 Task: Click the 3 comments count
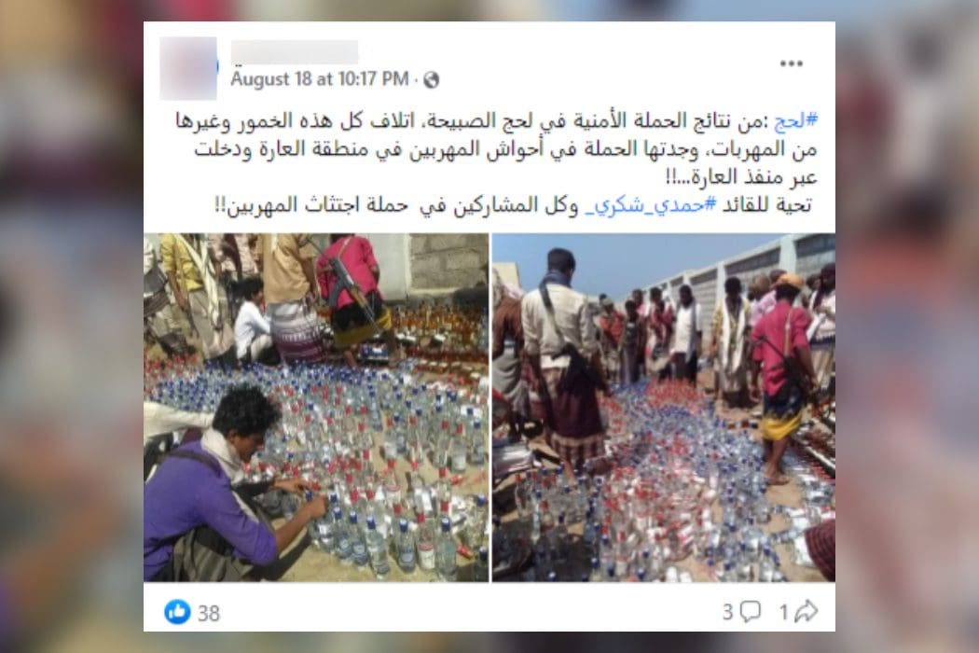[x=727, y=612]
